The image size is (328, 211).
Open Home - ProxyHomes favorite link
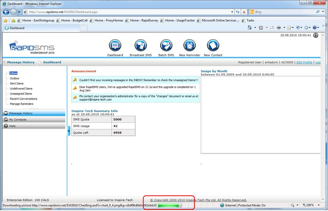point(106,21)
